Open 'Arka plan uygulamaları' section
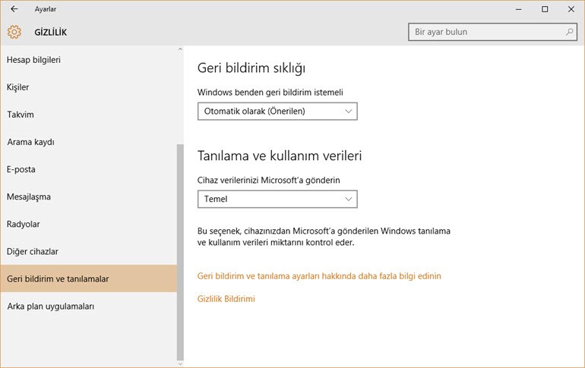Image resolution: width=585 pixels, height=368 pixels. click(x=50, y=306)
